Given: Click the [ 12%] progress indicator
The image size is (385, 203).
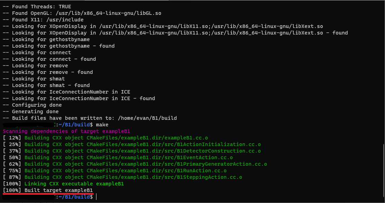Looking at the screenshot, I should (x=12, y=138).
